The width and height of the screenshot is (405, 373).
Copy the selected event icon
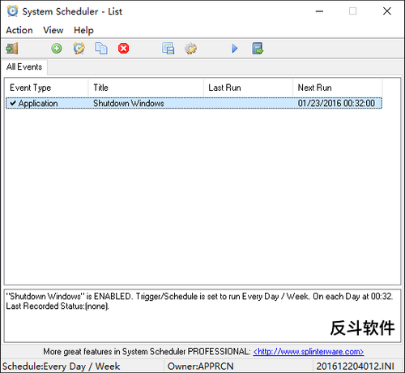coord(101,49)
